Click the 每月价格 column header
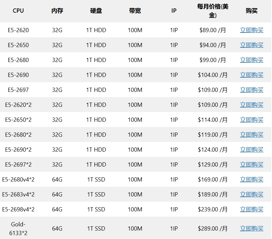Viewport: 272px width, 239px height. tap(212, 10)
